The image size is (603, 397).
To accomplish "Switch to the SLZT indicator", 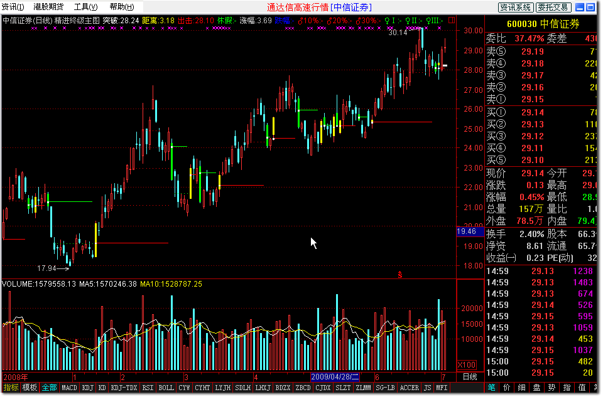I will coord(343,388).
